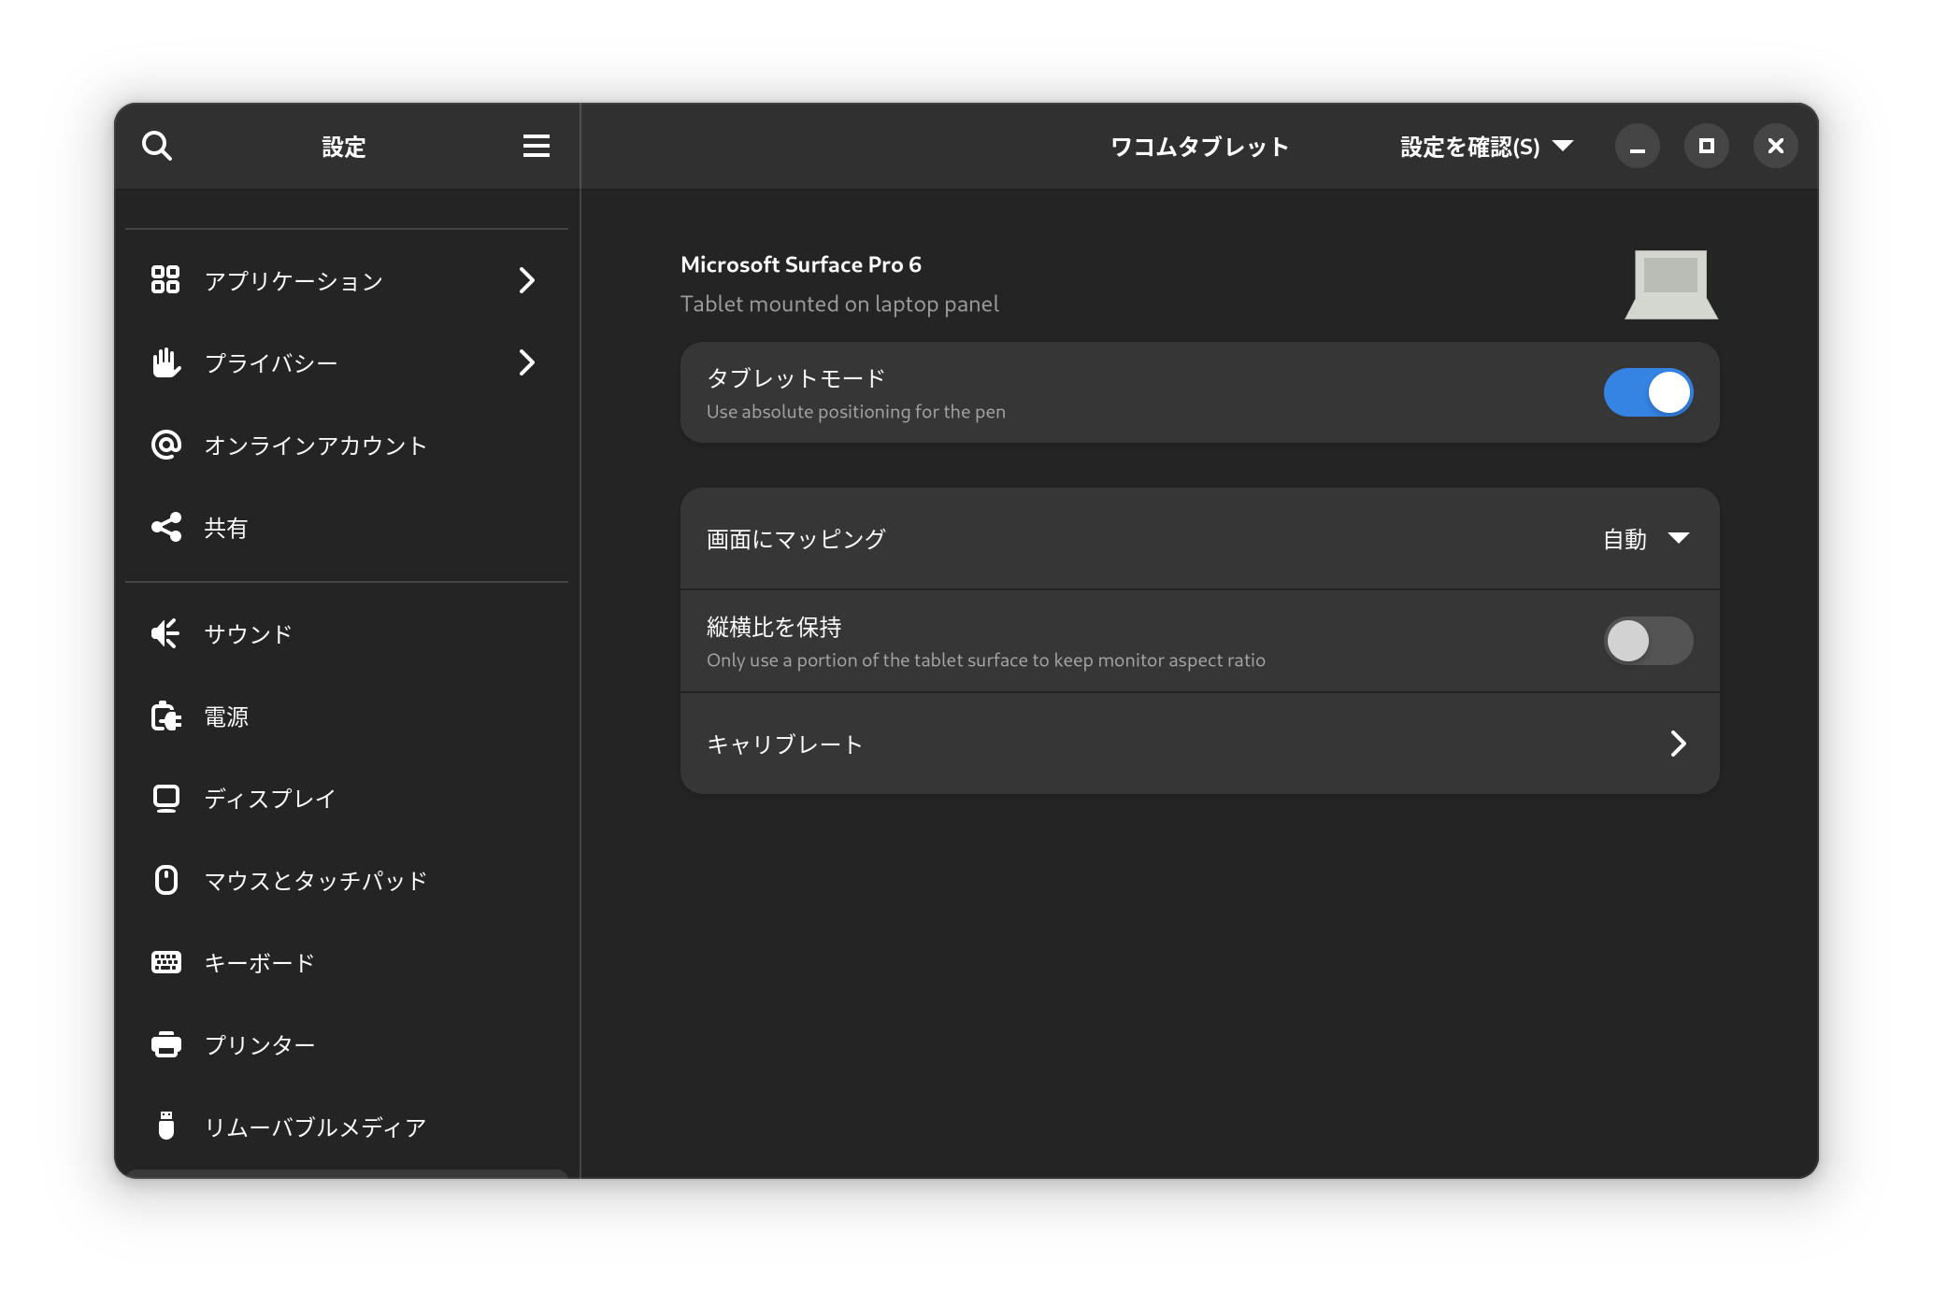Click the Applications grid icon
Viewport: 1933px width, 1304px height.
click(x=165, y=279)
